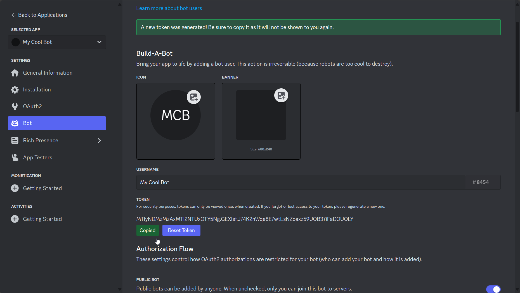Screen dimensions: 520x293
Task: Click the Monetization Getting Started plus icon
Action: point(15,188)
